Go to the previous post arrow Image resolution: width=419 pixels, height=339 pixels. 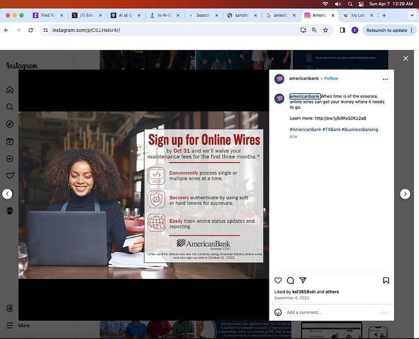click(x=8, y=194)
